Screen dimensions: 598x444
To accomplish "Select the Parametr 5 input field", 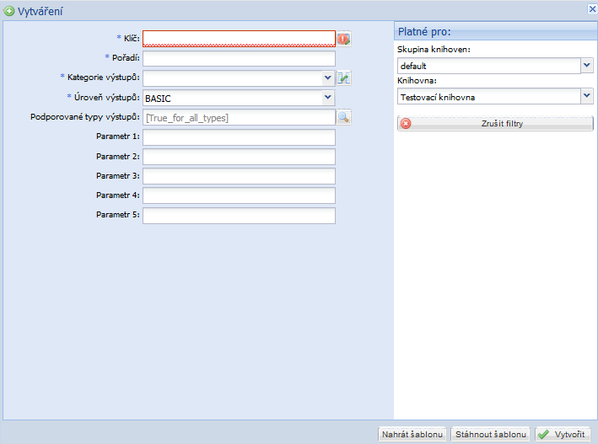I will pyautogui.click(x=239, y=216).
